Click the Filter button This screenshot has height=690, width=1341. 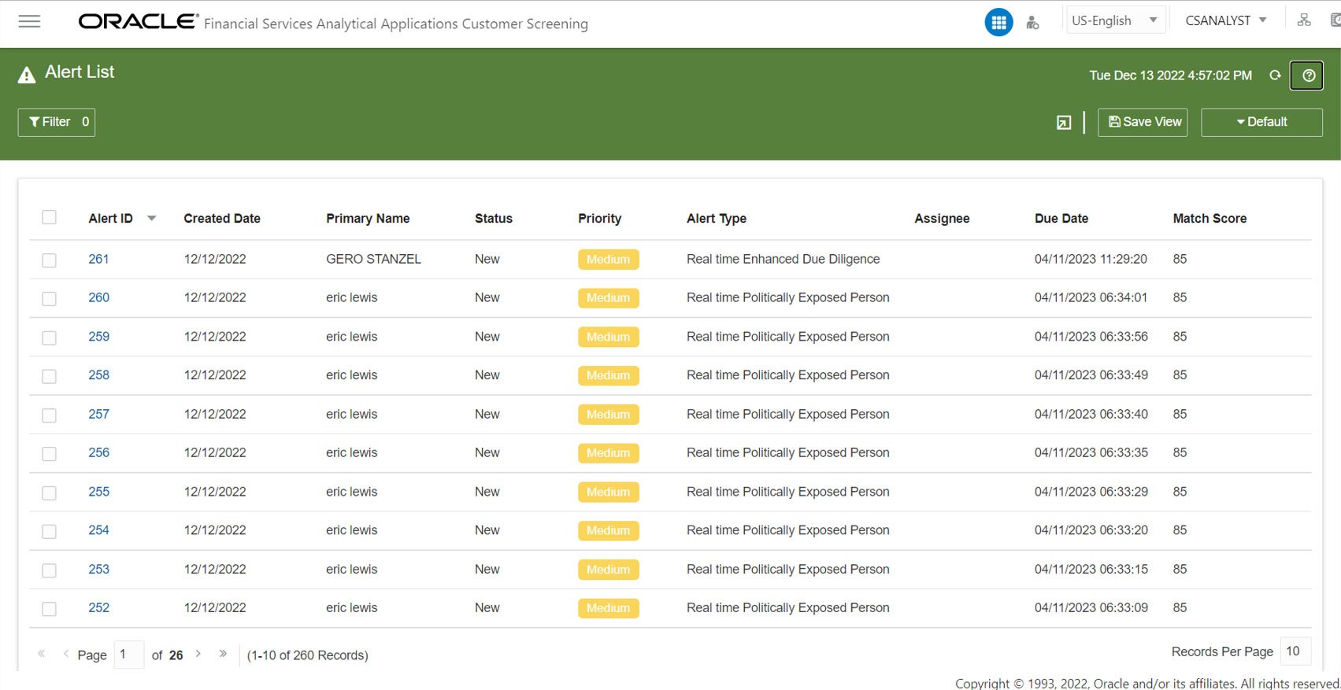[57, 122]
